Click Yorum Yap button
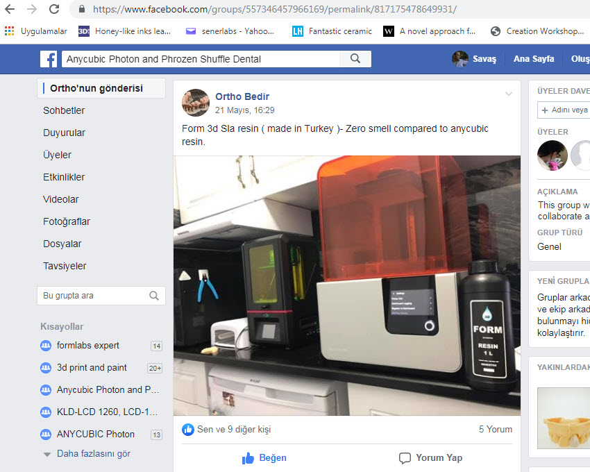The image size is (590, 472). (x=430, y=458)
